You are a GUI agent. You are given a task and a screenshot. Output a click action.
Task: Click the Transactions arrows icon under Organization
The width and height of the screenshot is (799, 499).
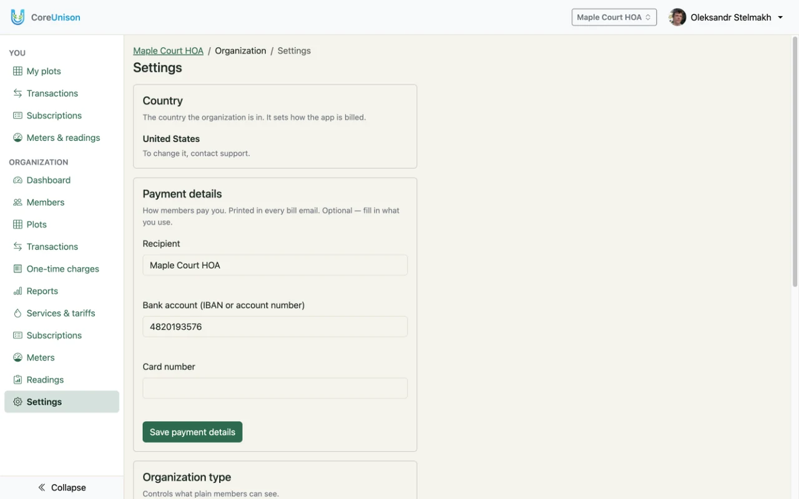(x=17, y=247)
